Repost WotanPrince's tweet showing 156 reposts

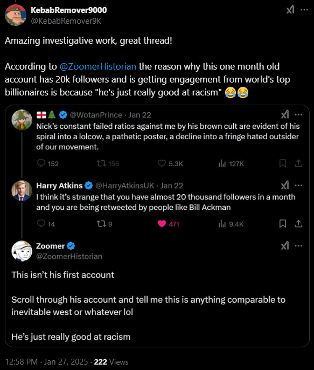tap(108, 163)
